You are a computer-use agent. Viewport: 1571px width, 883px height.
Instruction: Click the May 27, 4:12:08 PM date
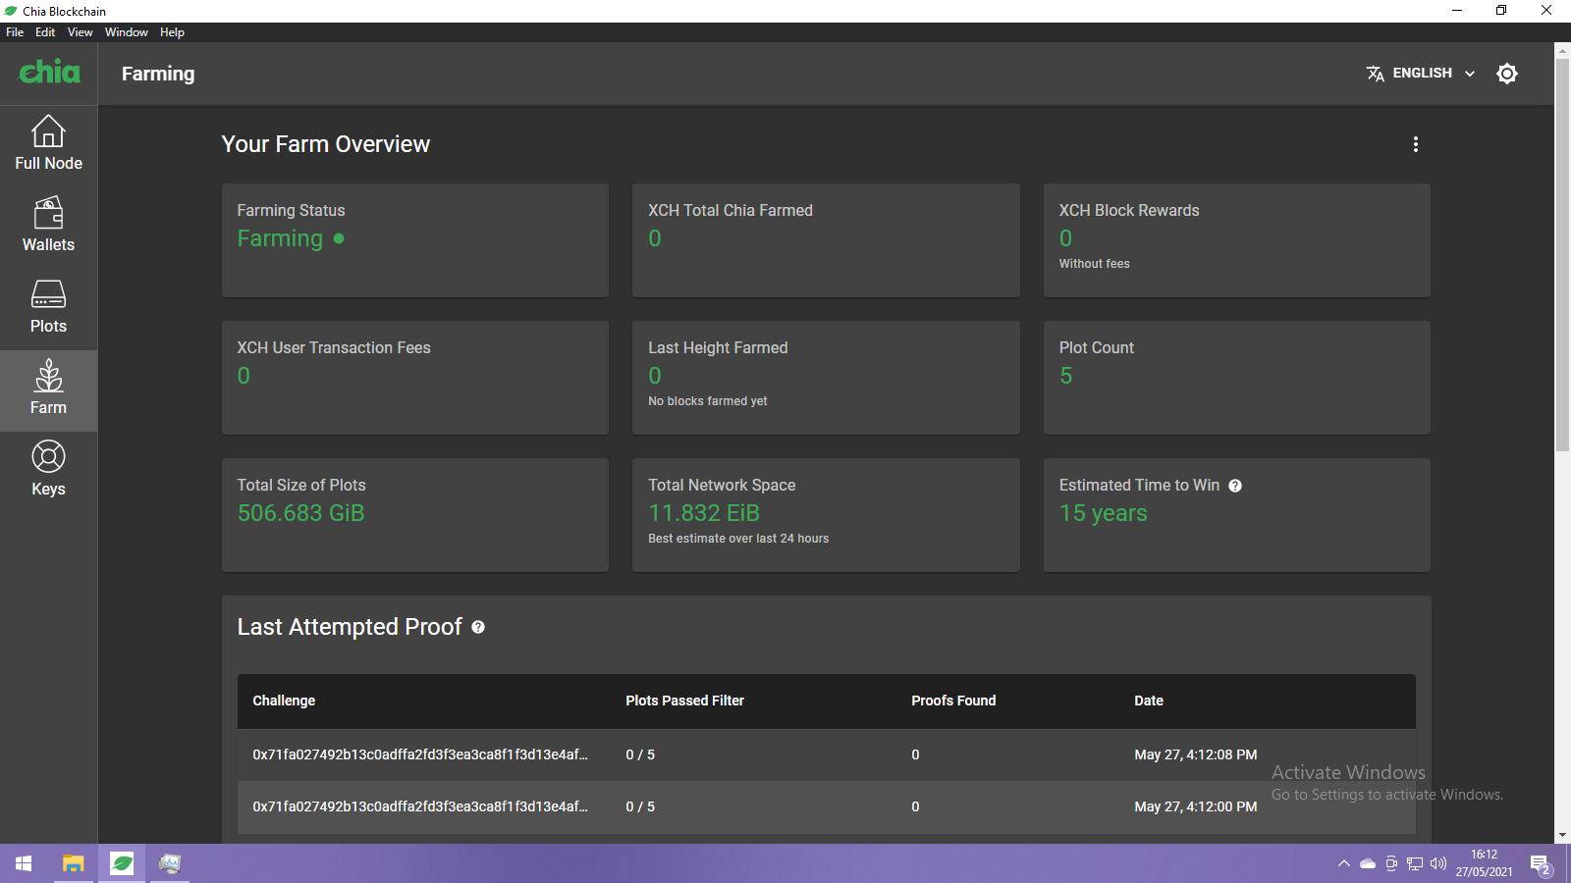1195,754
